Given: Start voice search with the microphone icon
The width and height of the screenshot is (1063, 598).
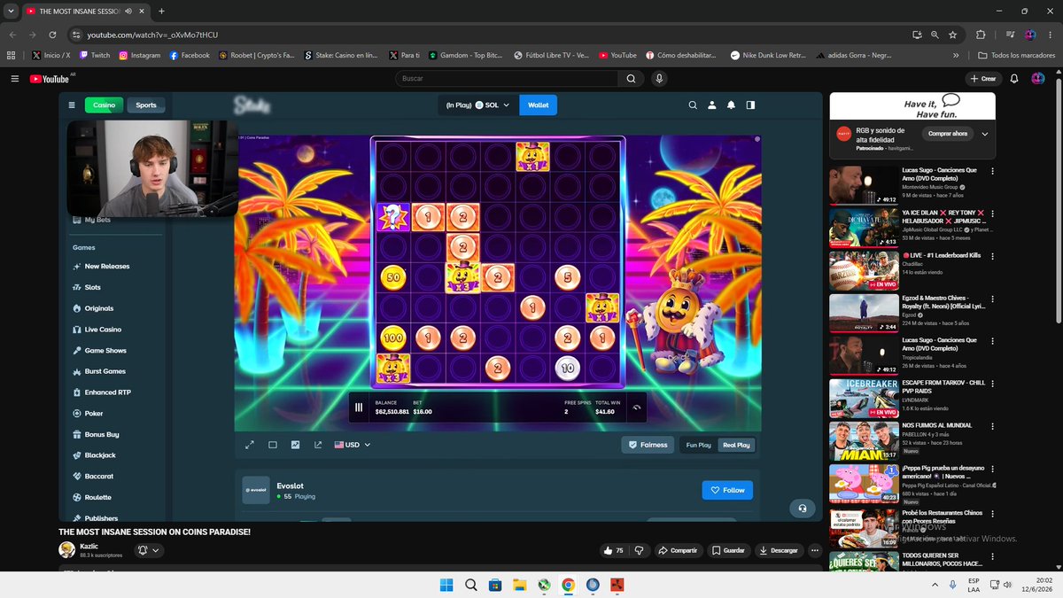Looking at the screenshot, I should click(659, 79).
